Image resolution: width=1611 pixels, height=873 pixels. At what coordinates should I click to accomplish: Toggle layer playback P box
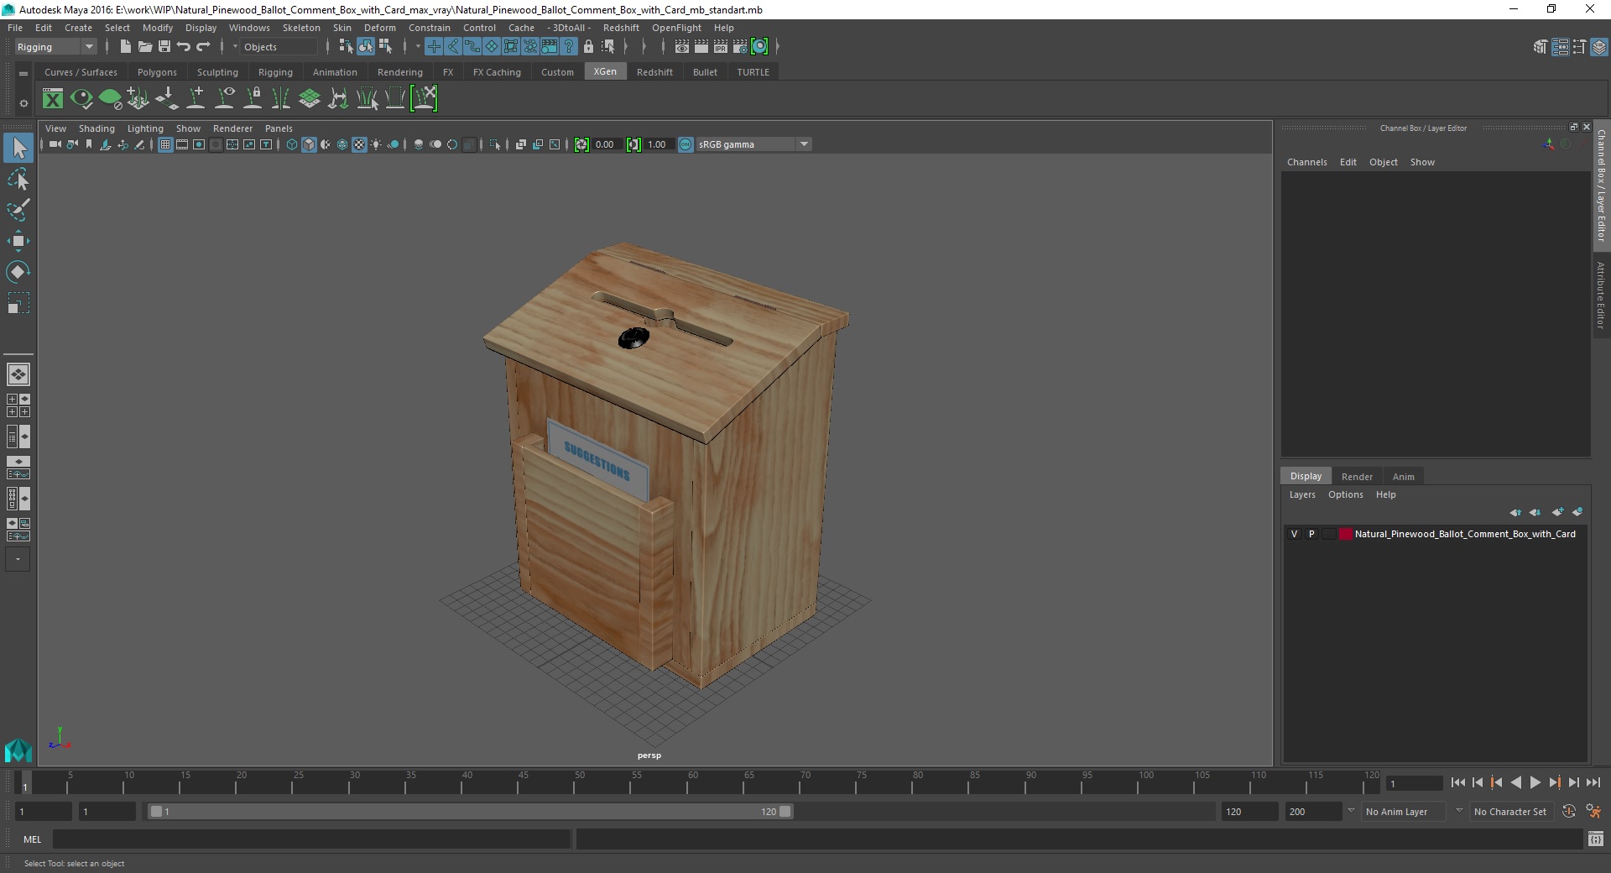point(1311,534)
